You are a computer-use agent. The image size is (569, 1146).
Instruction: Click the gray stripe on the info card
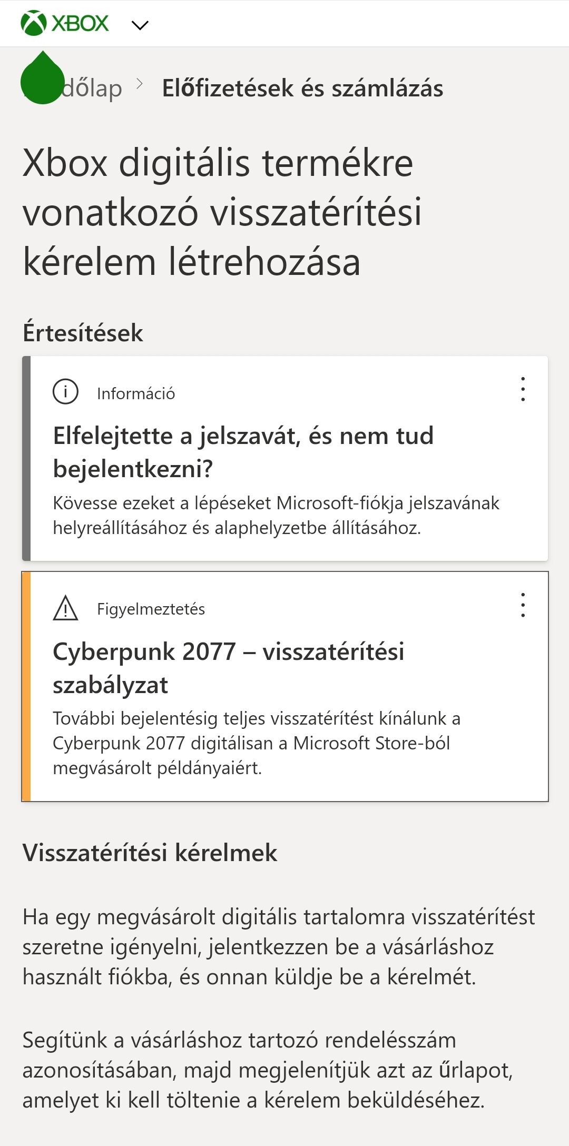click(26, 458)
